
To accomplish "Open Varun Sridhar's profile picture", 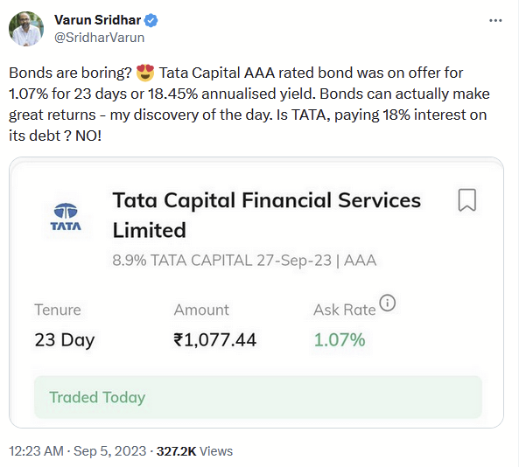I will tap(26, 29).
